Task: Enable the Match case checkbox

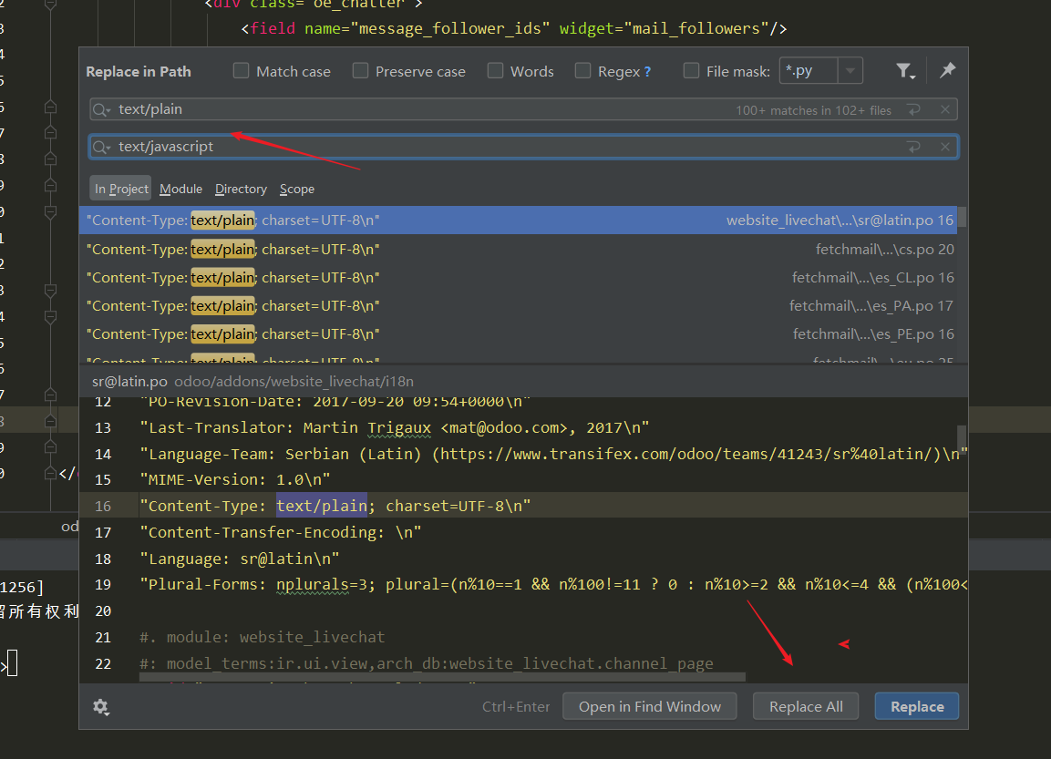Action: pyautogui.click(x=242, y=71)
